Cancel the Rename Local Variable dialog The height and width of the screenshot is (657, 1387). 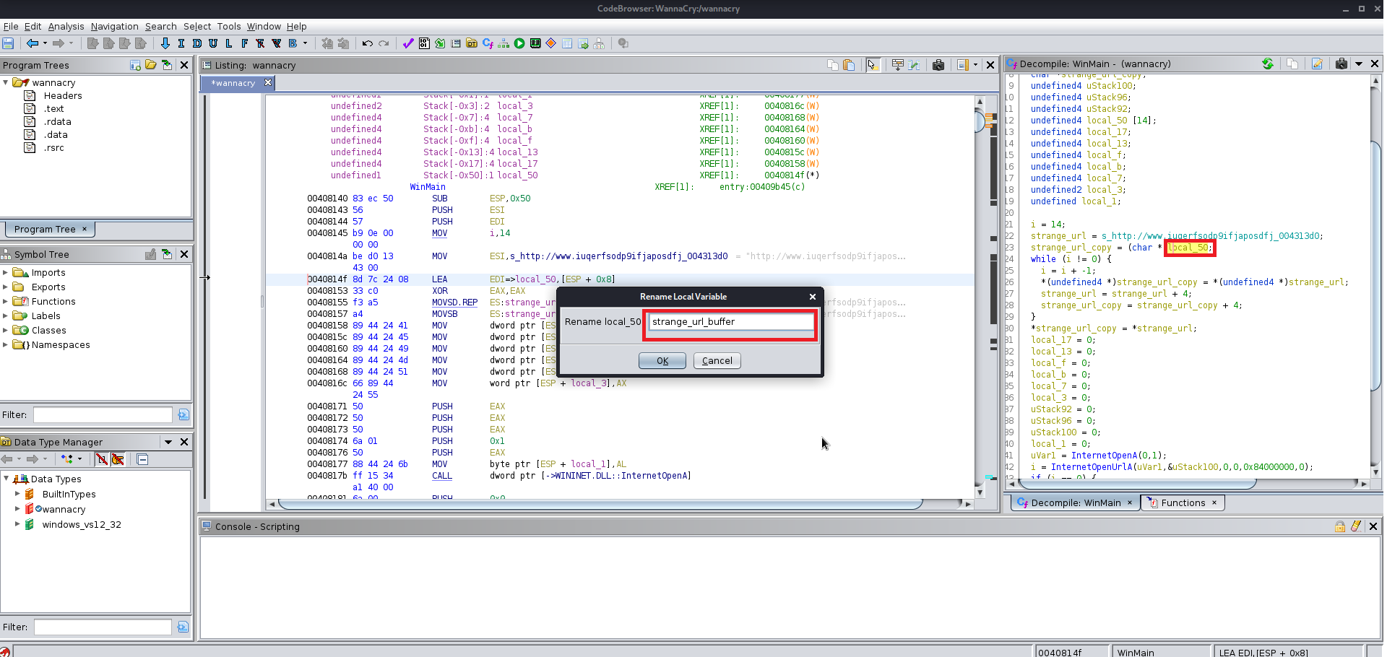point(717,360)
